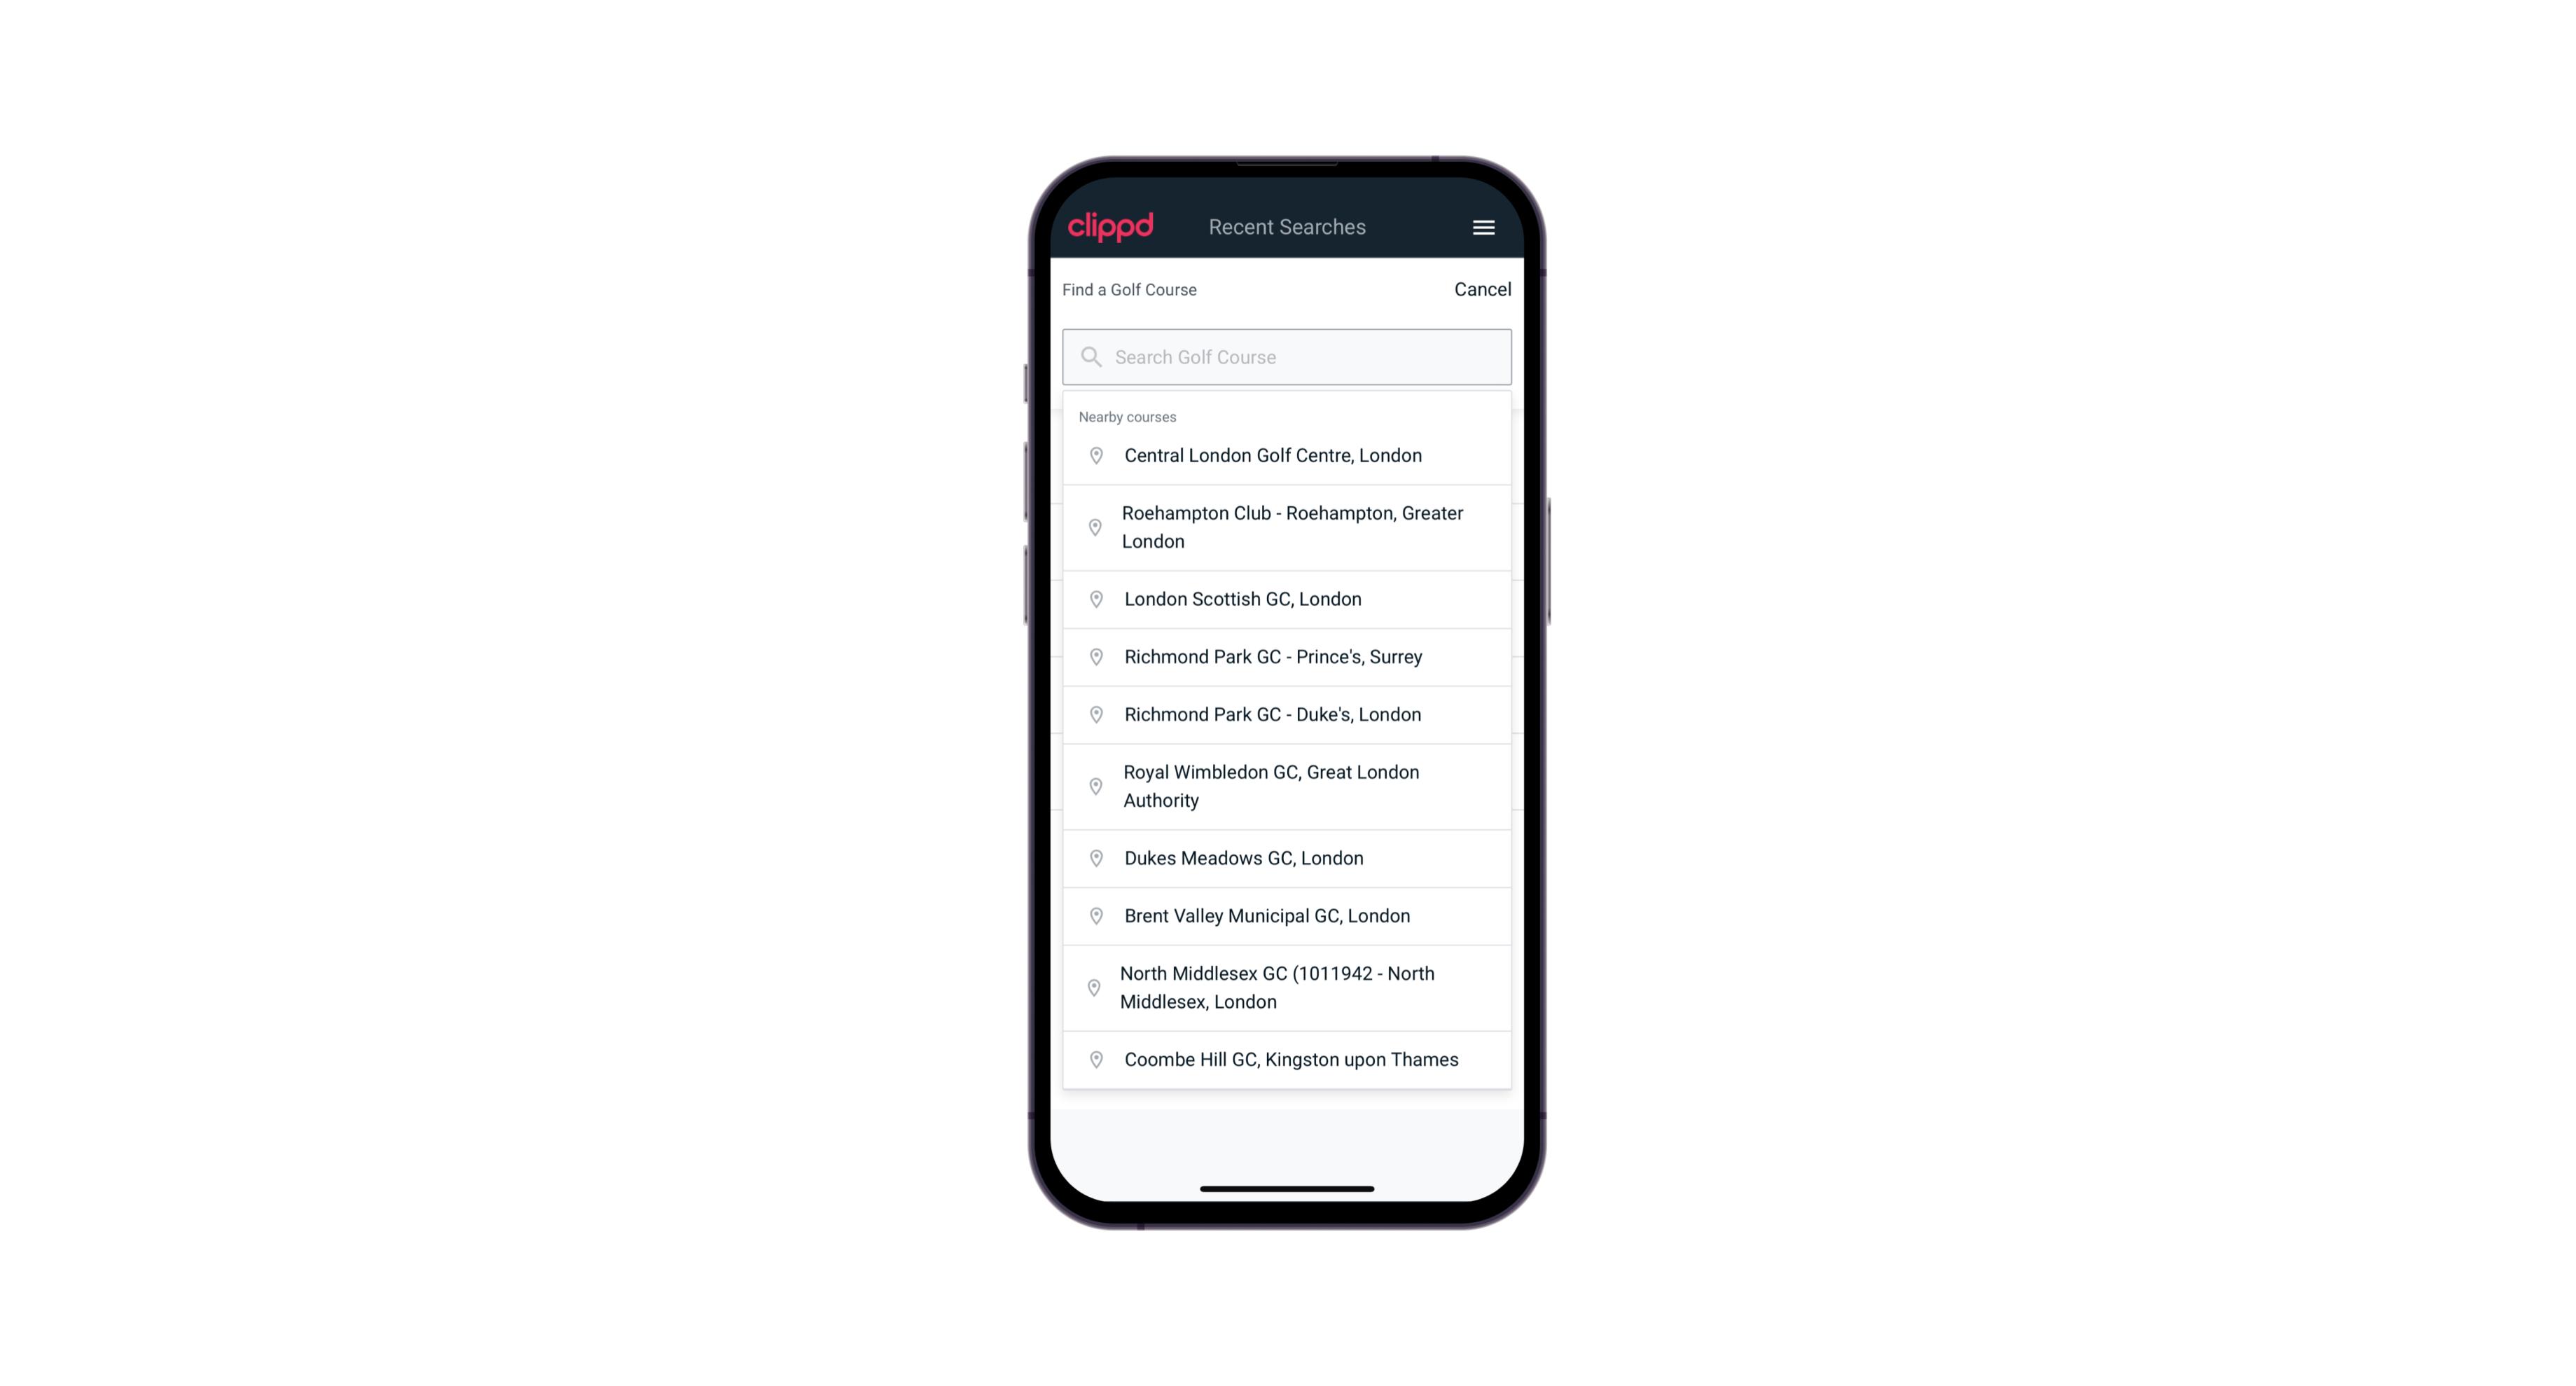Select North Middlesex GC from nearby courses
Image resolution: width=2576 pixels, height=1386 pixels.
click(x=1287, y=987)
